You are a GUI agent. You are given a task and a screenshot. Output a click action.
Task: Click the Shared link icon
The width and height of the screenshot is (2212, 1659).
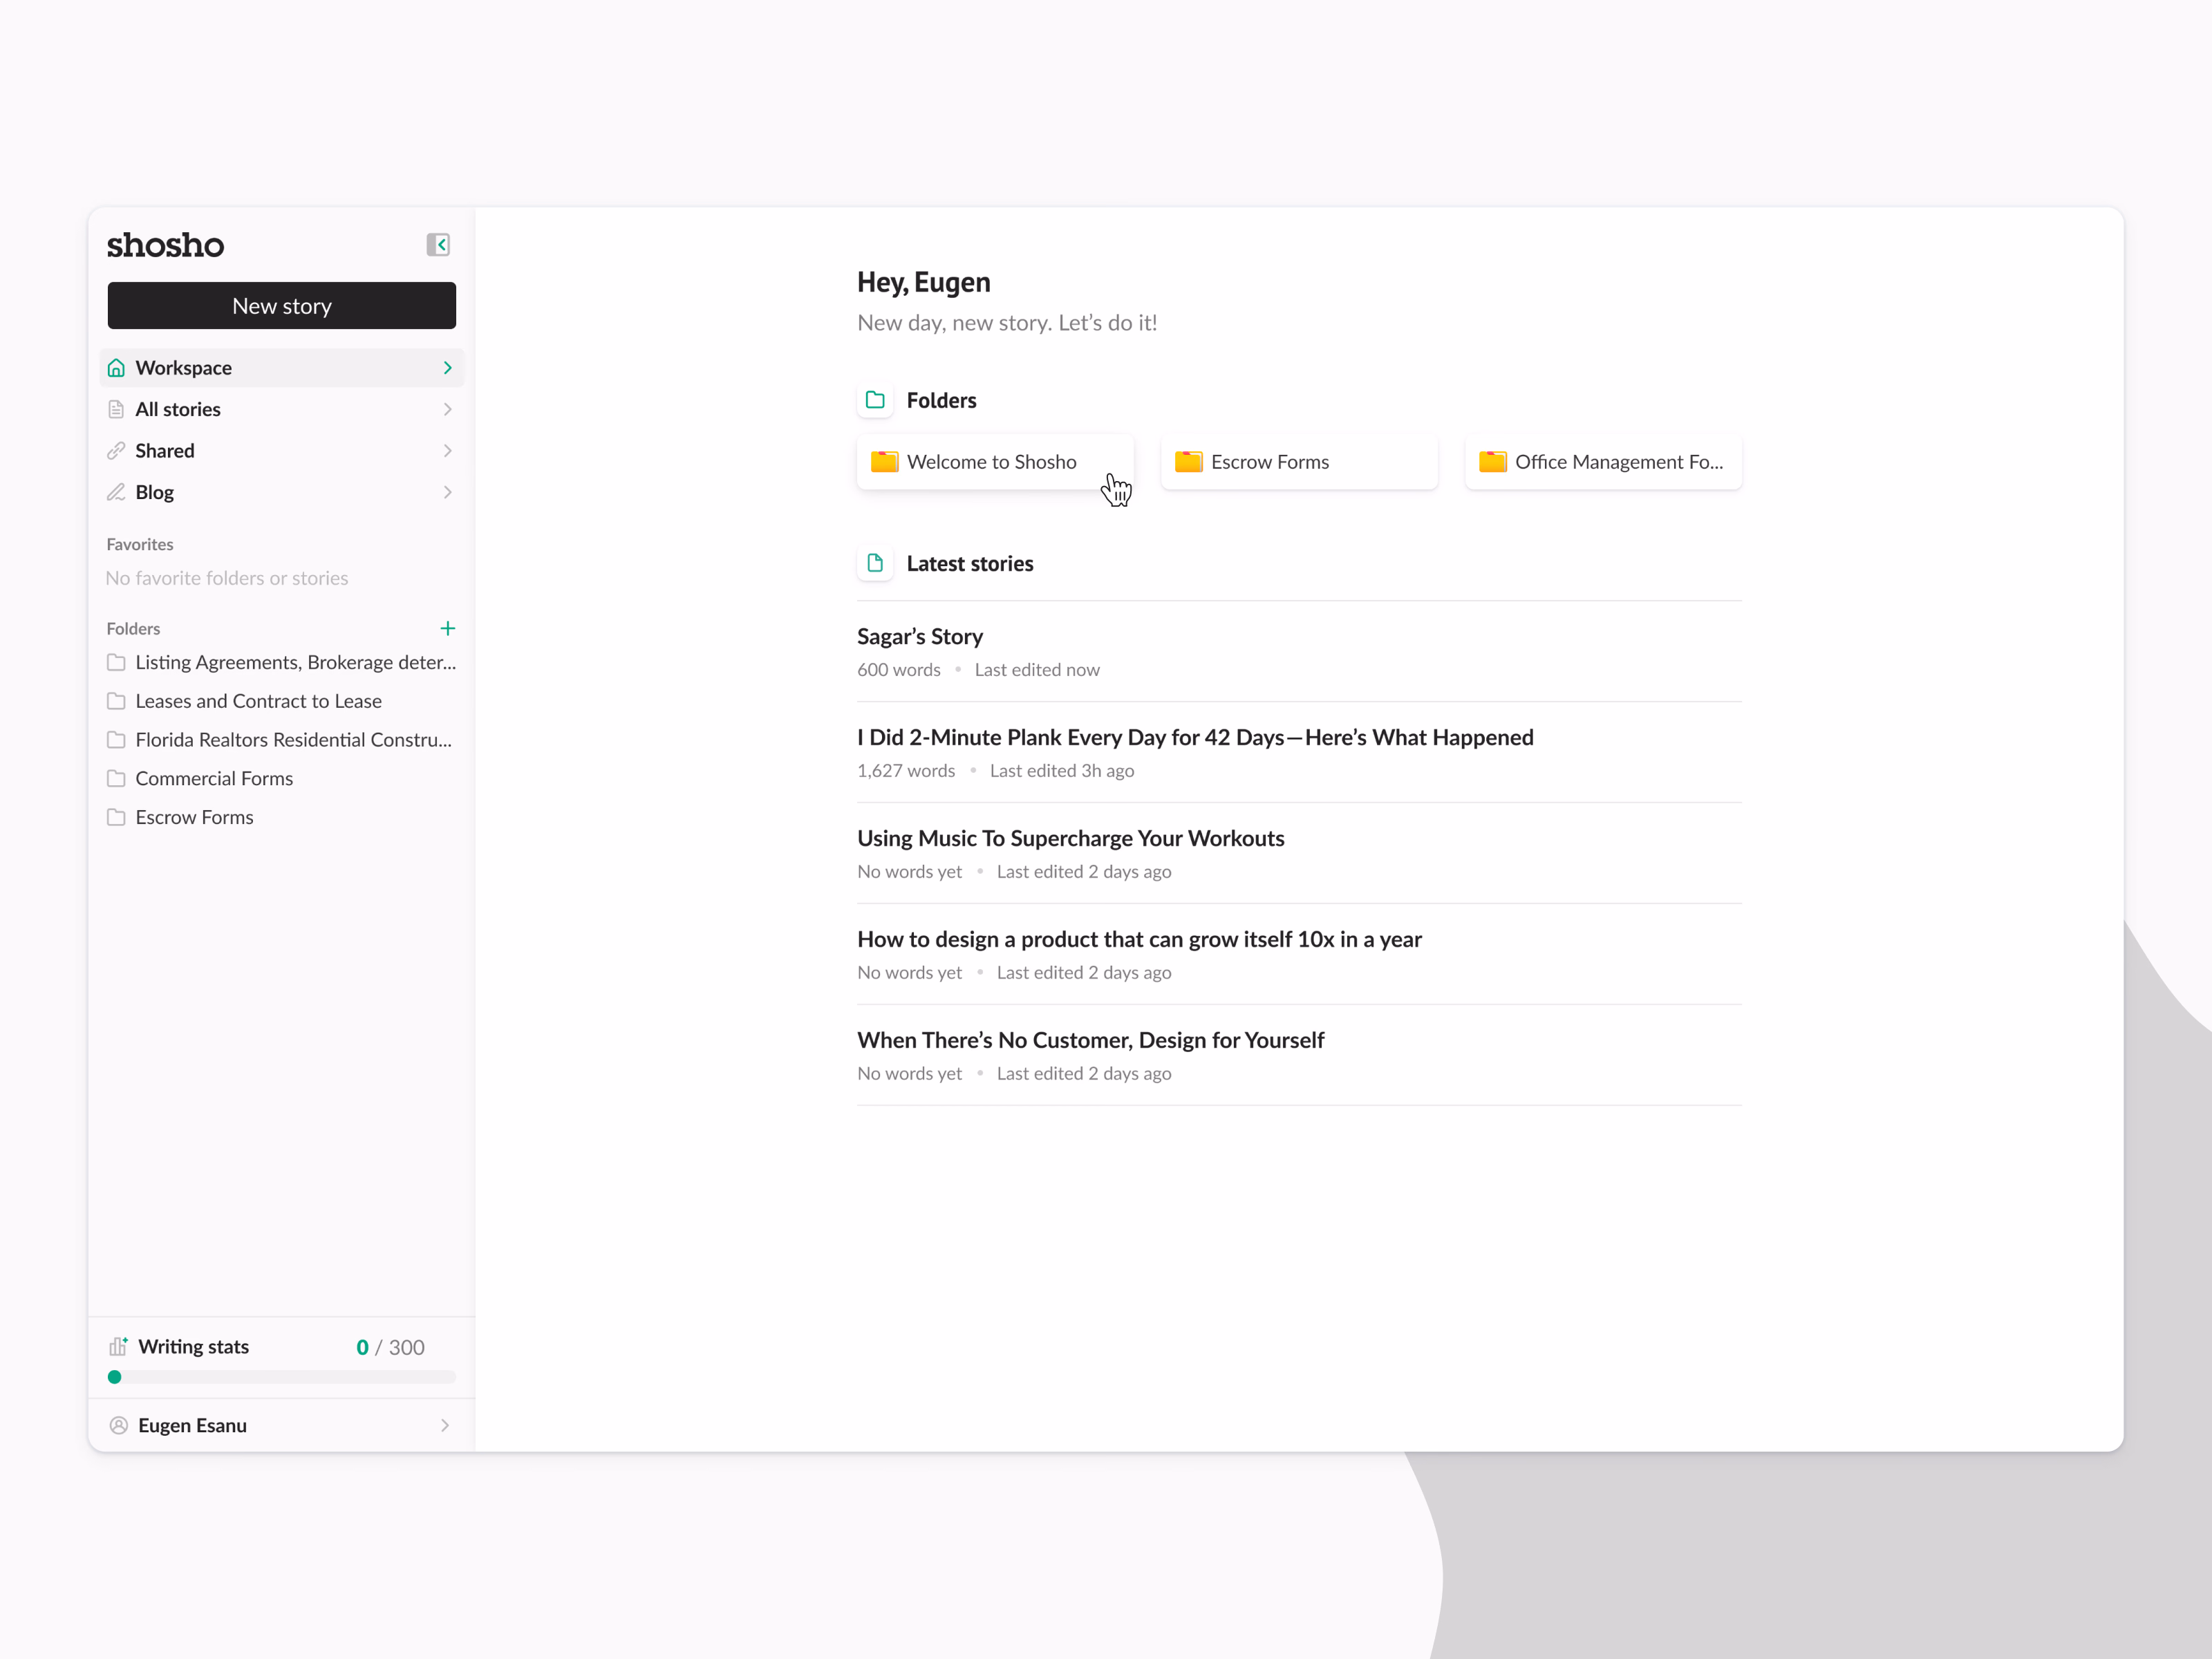pyautogui.click(x=116, y=451)
